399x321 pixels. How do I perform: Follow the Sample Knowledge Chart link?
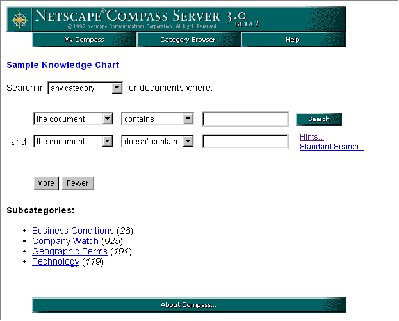[63, 65]
